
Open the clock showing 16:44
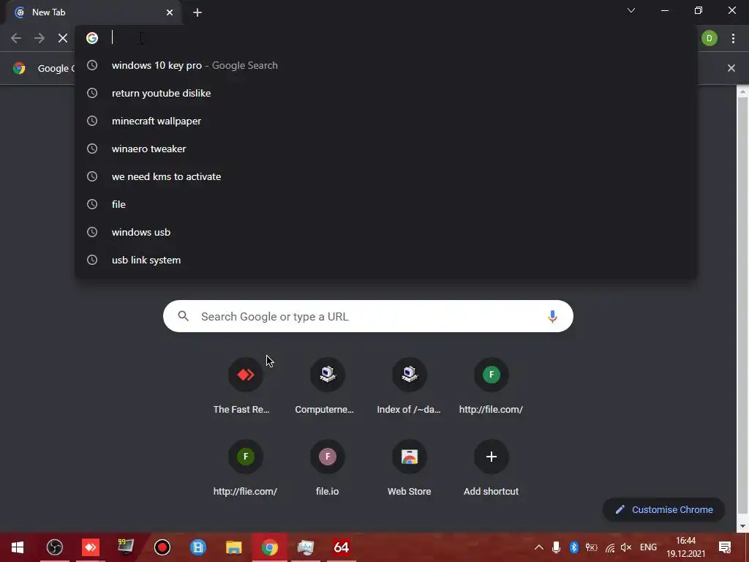click(x=686, y=547)
